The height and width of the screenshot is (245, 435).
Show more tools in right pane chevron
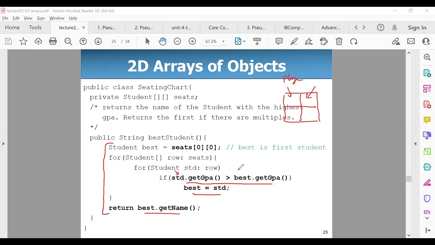click(427, 218)
